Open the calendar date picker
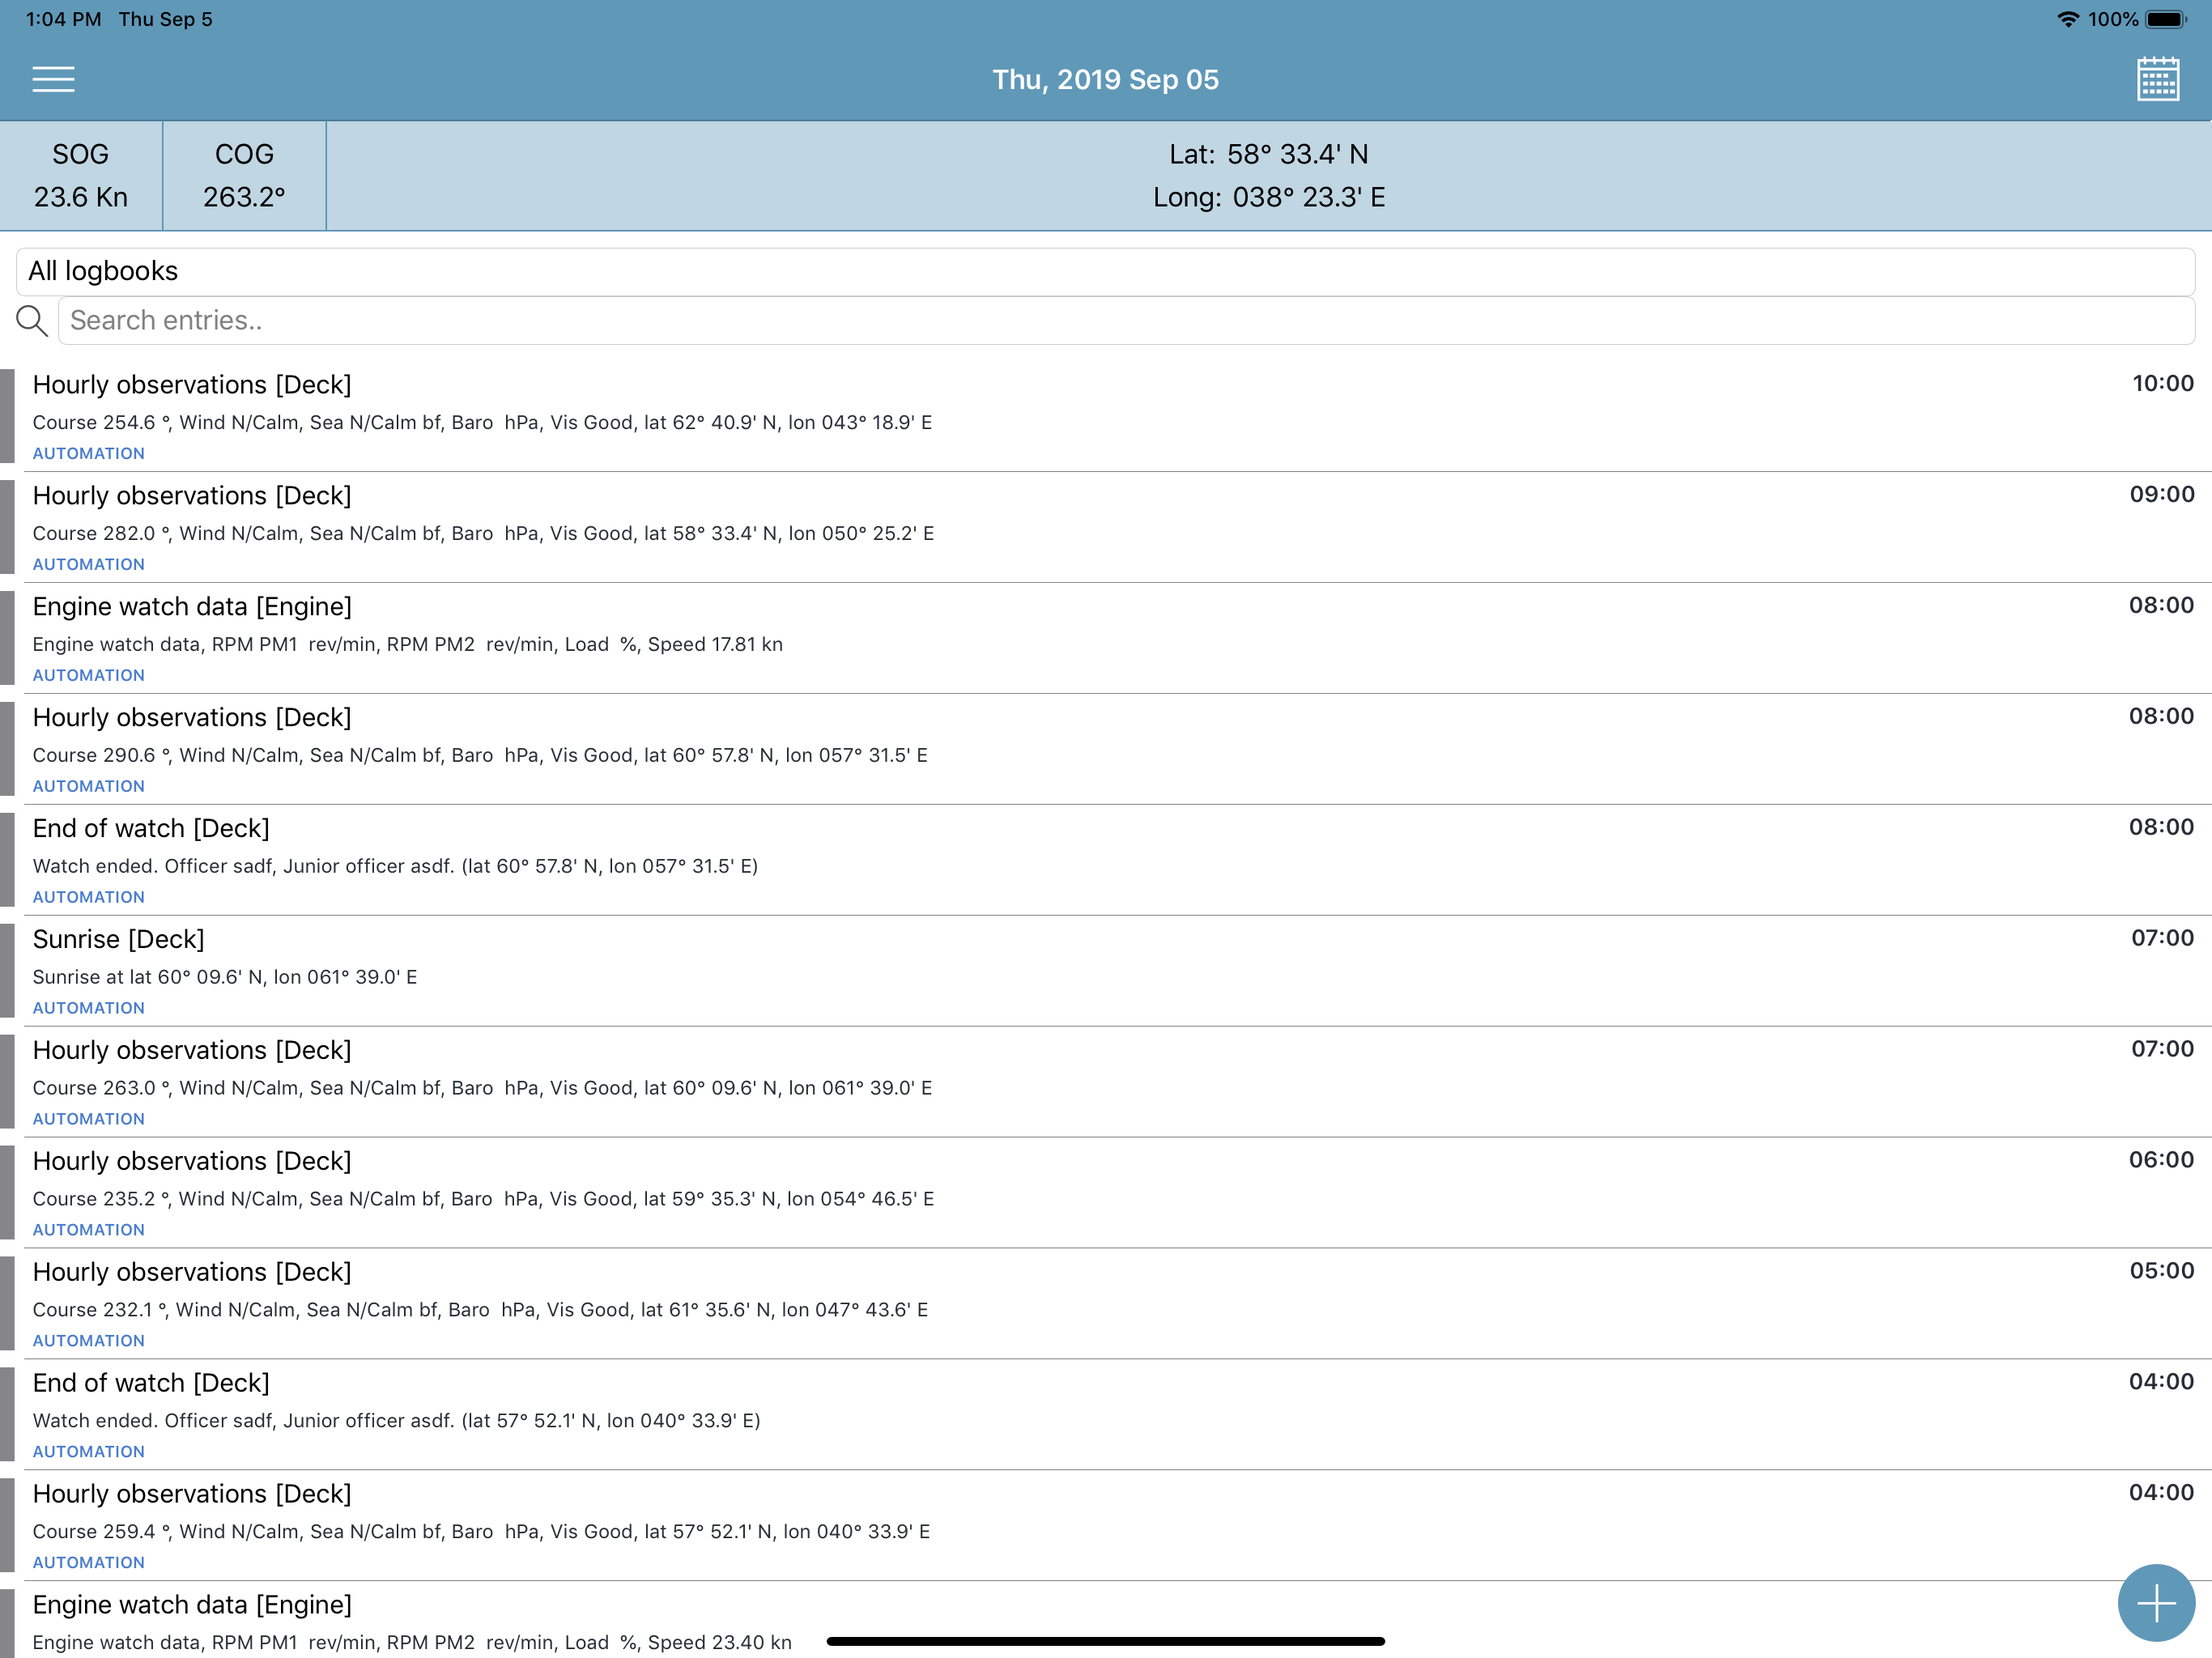Viewport: 2212px width, 1658px height. coord(2157,79)
